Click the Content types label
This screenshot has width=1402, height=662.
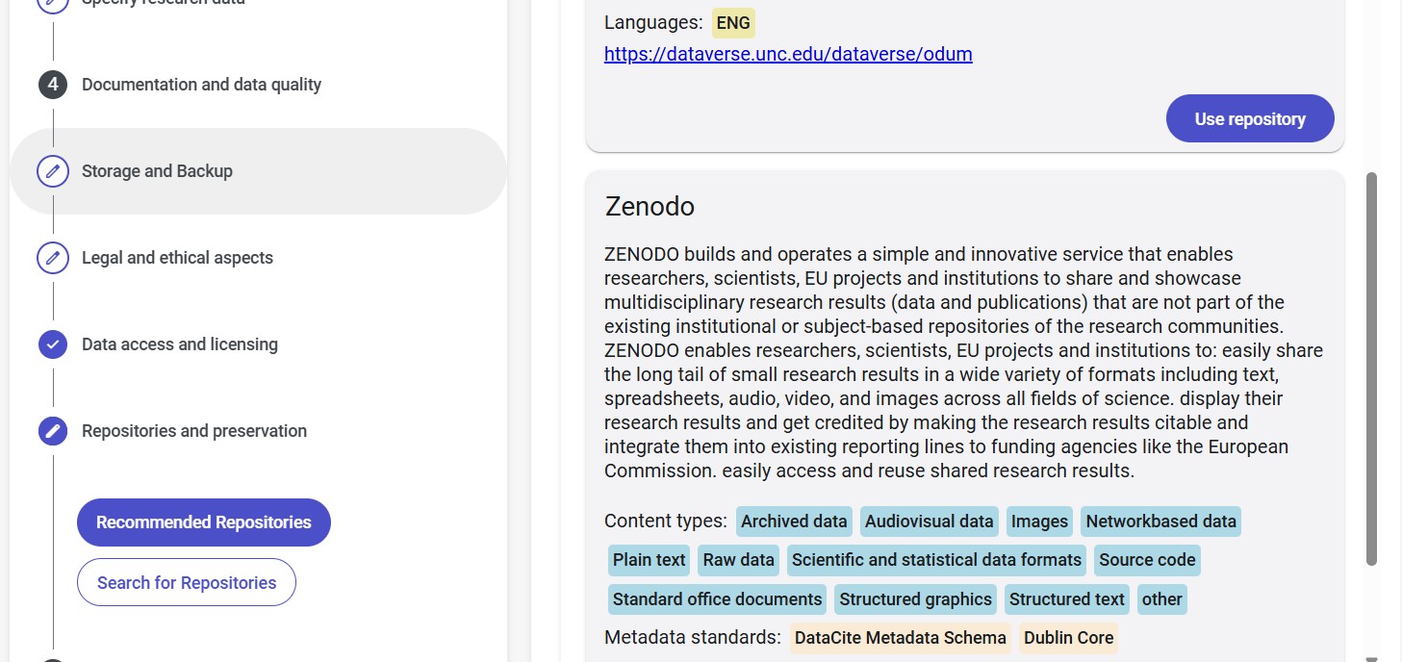point(666,522)
